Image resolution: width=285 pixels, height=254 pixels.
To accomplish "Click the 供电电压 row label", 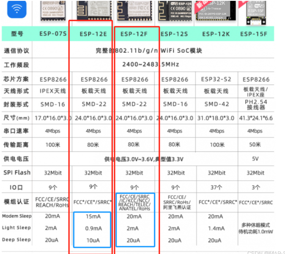I will pos(16,159).
